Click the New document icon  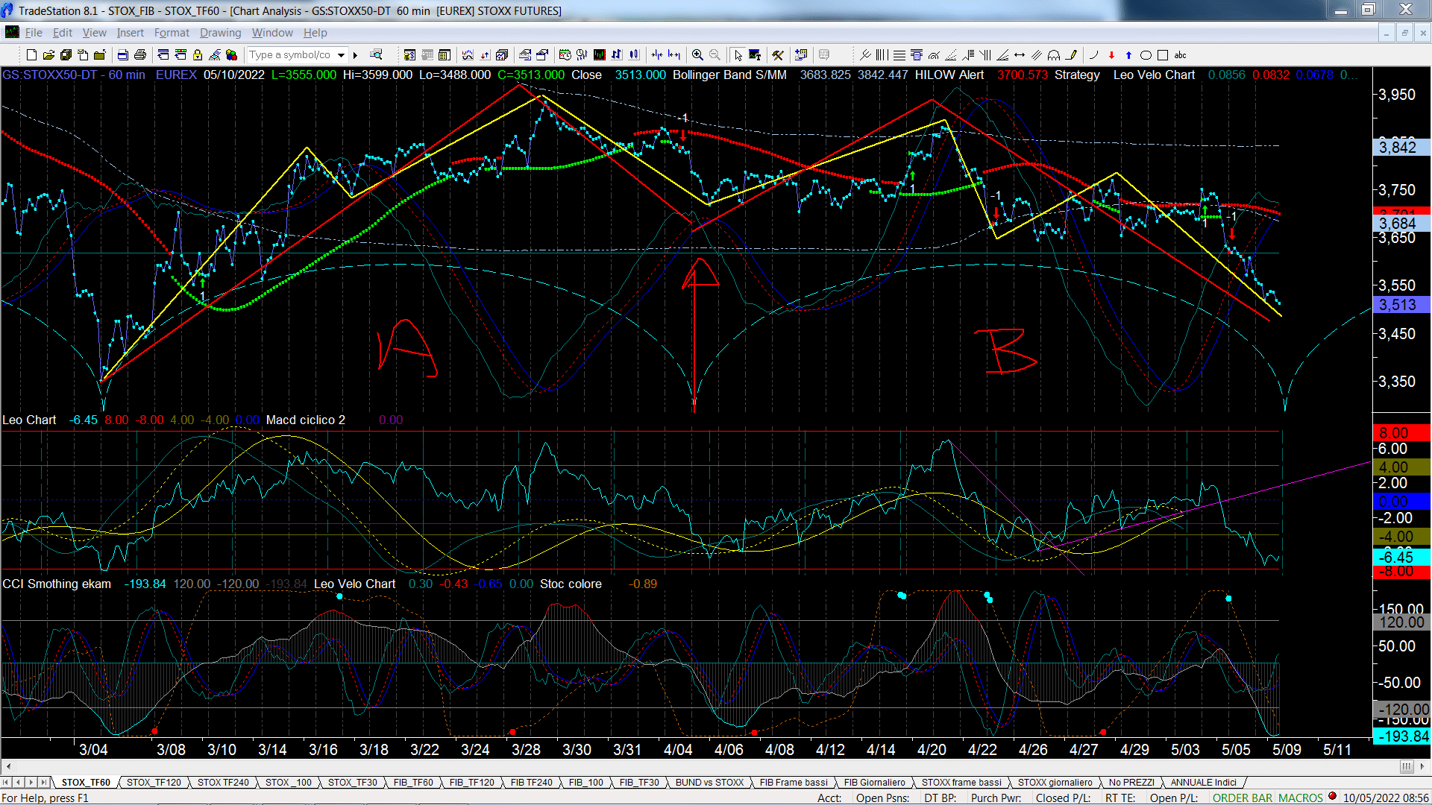31,54
